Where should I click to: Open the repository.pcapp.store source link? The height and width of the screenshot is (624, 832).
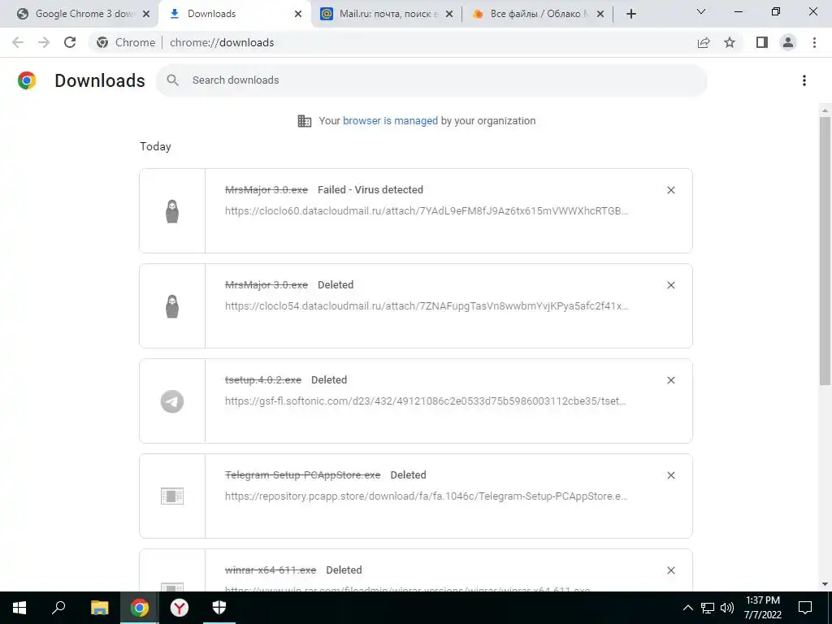pos(426,496)
